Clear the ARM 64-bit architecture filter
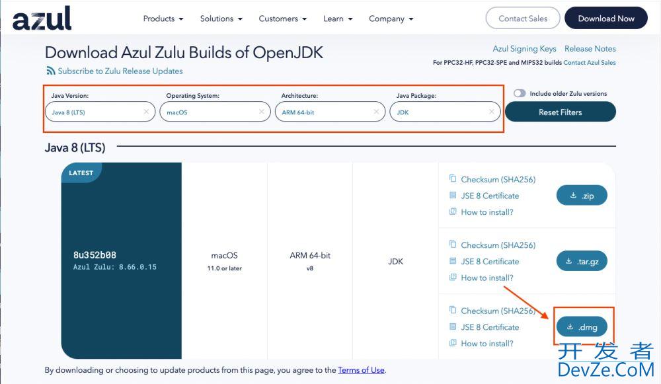The width and height of the screenshot is (661, 384). click(377, 112)
